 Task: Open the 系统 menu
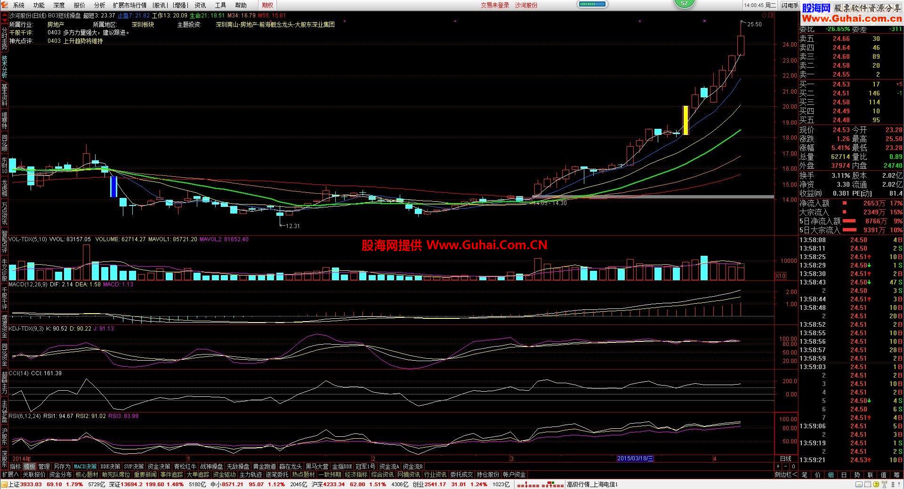19,5
